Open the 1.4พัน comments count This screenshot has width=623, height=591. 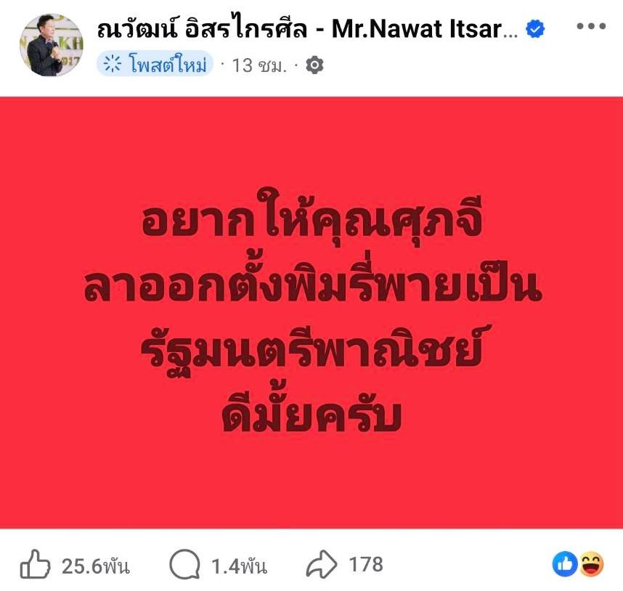tap(239, 566)
